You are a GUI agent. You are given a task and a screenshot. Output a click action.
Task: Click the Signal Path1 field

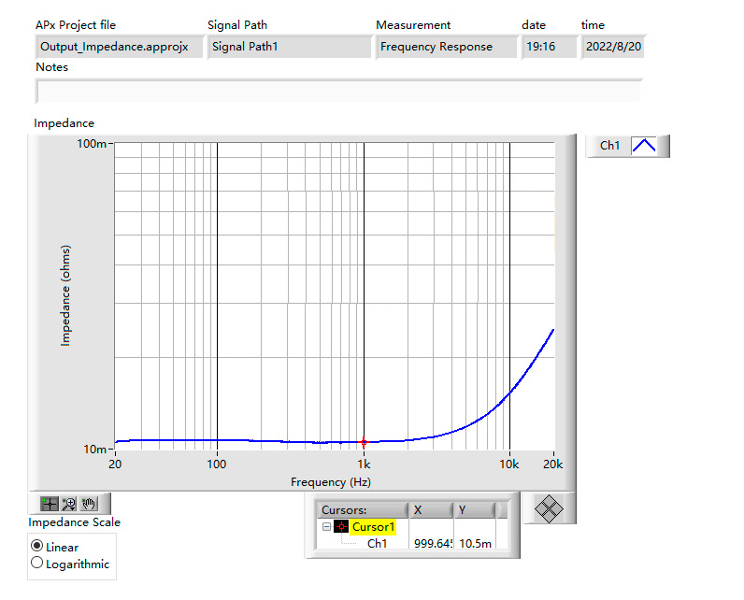point(289,47)
